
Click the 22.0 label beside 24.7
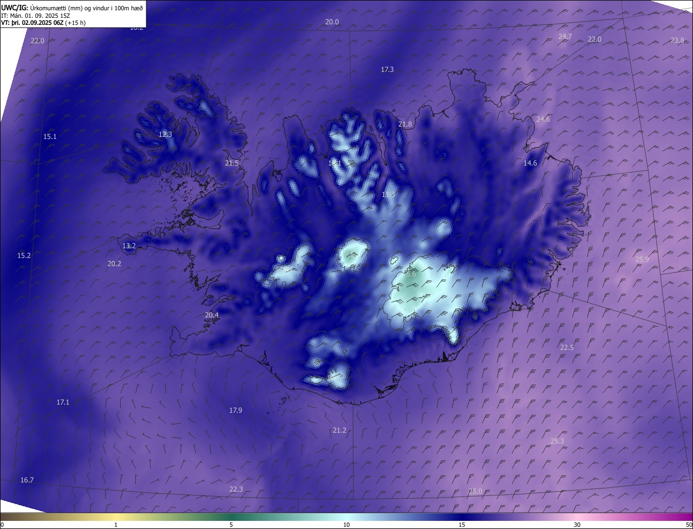[x=594, y=39]
